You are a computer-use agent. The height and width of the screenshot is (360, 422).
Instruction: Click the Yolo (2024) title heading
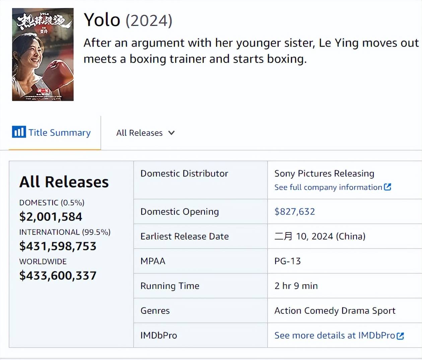128,20
